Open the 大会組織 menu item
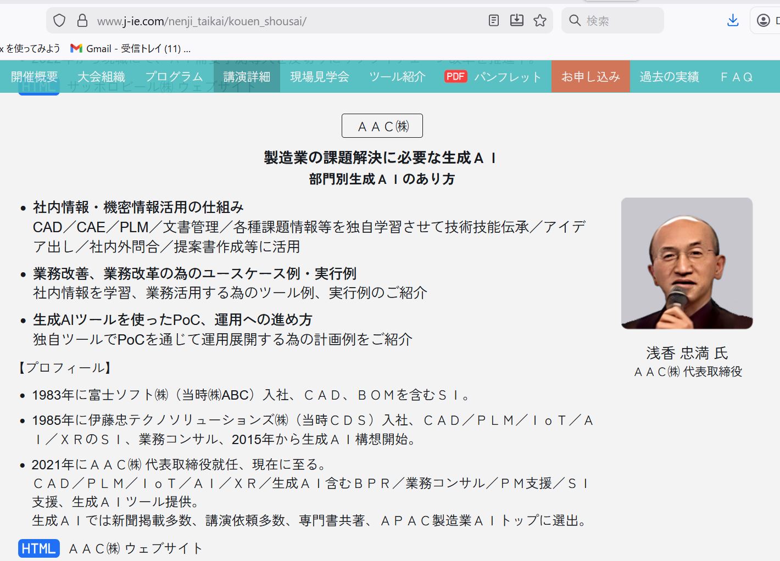The image size is (780, 561). point(101,77)
